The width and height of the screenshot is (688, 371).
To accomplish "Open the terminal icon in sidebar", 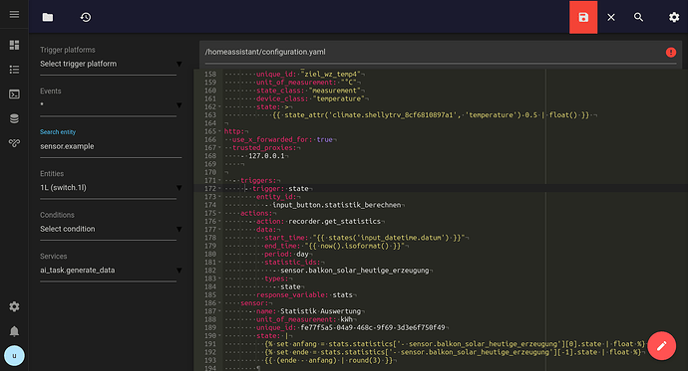I will click(x=14, y=94).
